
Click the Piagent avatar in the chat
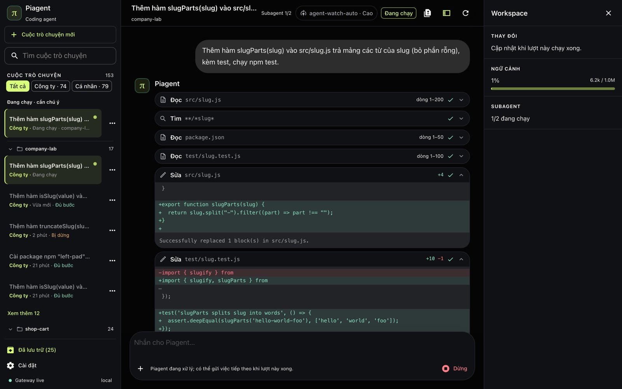(142, 86)
